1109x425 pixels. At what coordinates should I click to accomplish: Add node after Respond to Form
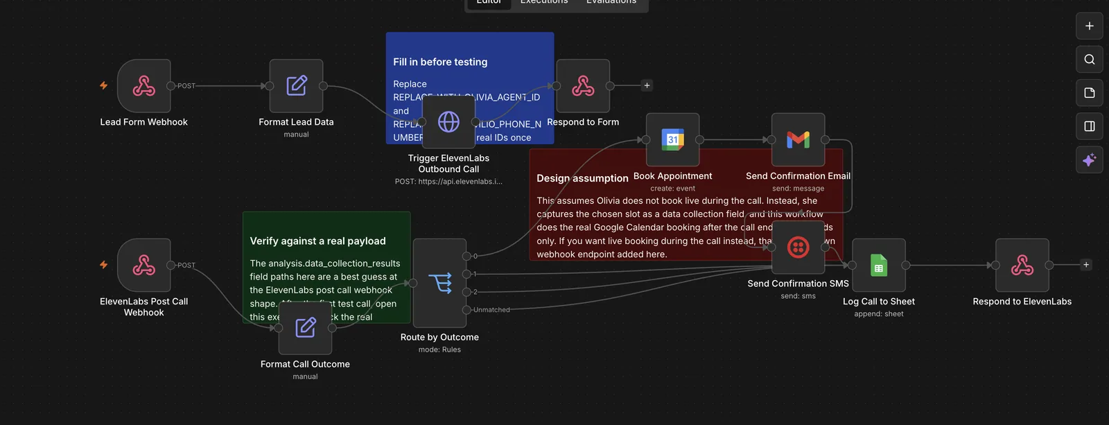pyautogui.click(x=647, y=85)
